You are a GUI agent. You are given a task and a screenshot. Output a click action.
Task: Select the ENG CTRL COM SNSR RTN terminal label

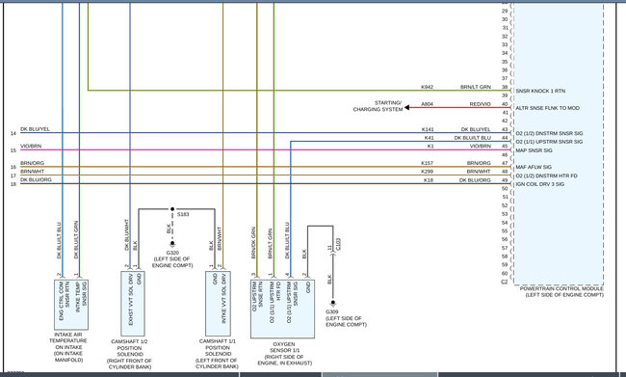click(65, 301)
